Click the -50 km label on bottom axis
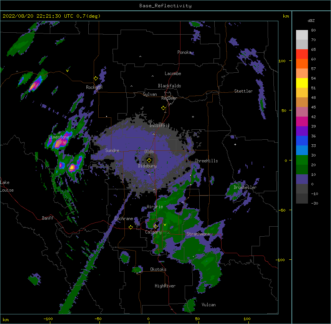 (x=98, y=319)
